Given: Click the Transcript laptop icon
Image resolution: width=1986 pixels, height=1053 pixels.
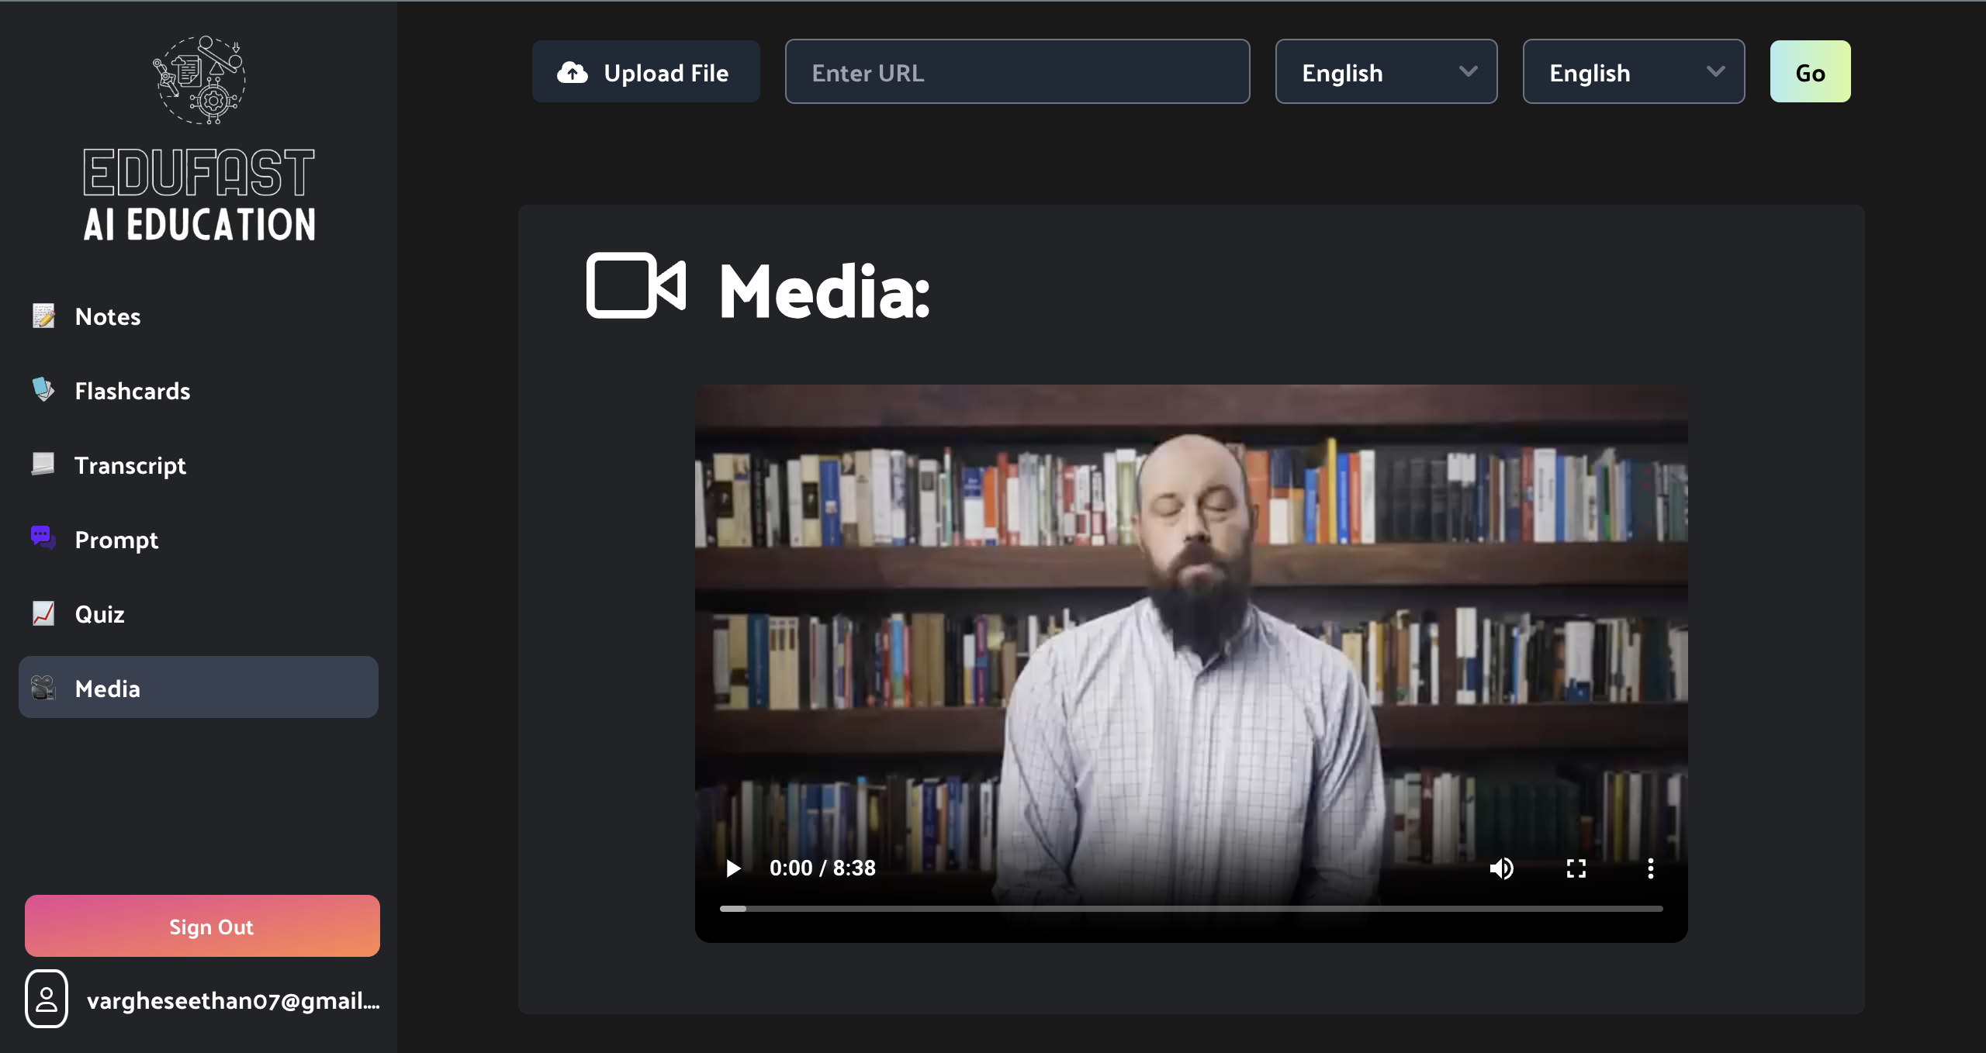Looking at the screenshot, I should coord(43,464).
